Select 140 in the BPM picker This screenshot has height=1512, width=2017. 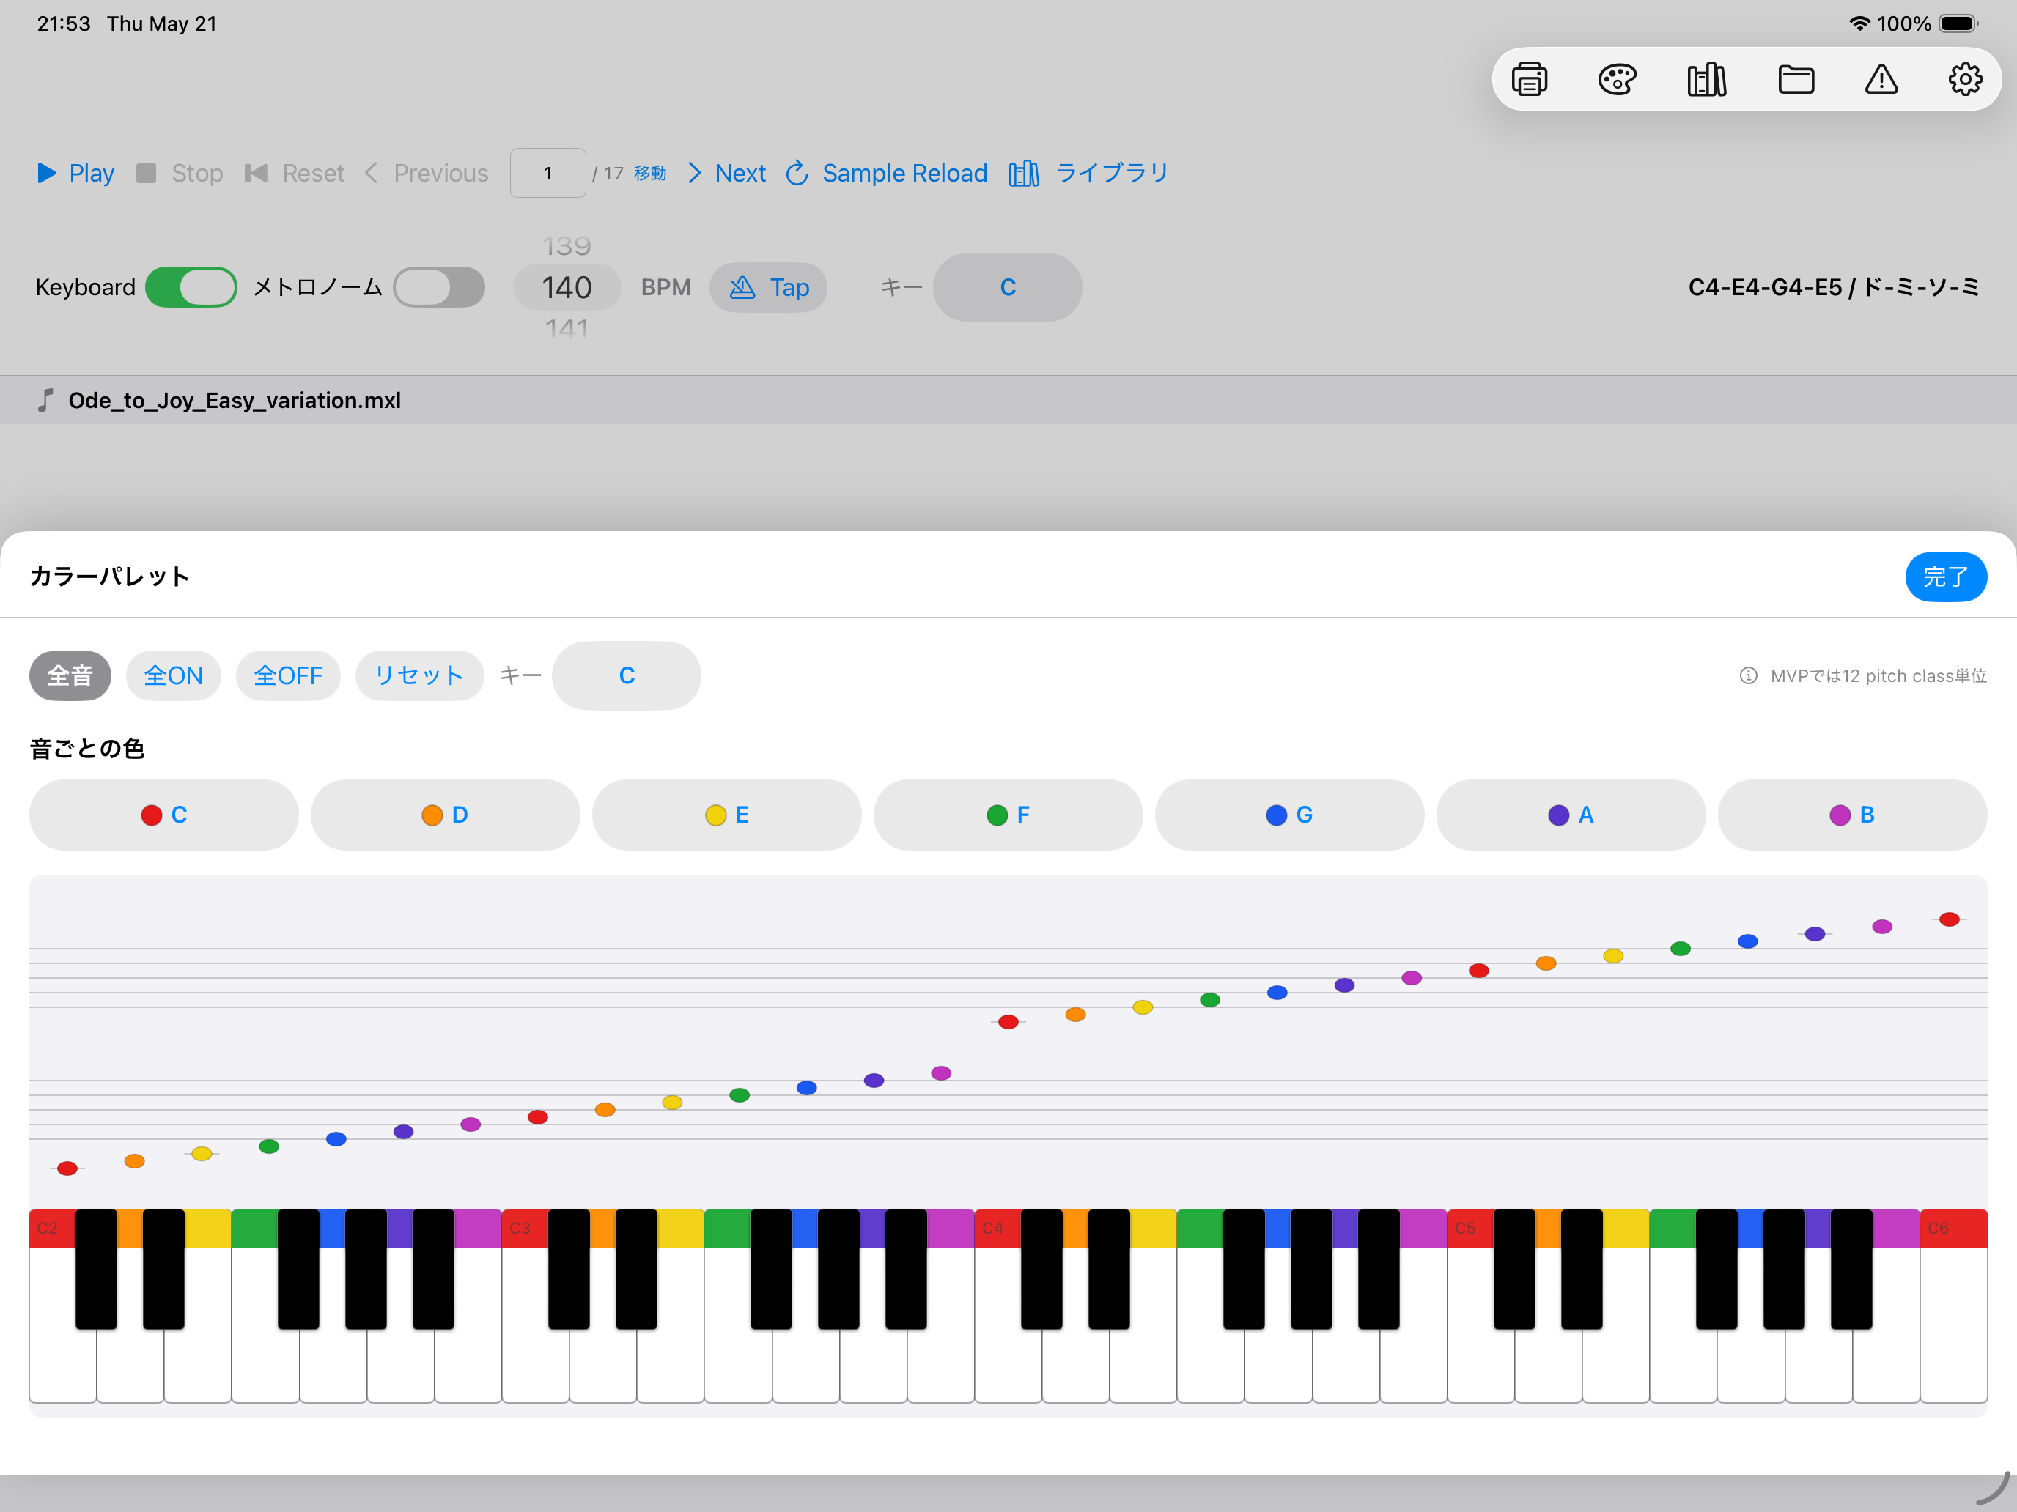(x=567, y=287)
